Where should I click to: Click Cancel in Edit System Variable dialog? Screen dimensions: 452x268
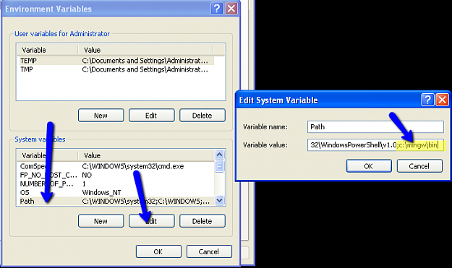coord(419,166)
